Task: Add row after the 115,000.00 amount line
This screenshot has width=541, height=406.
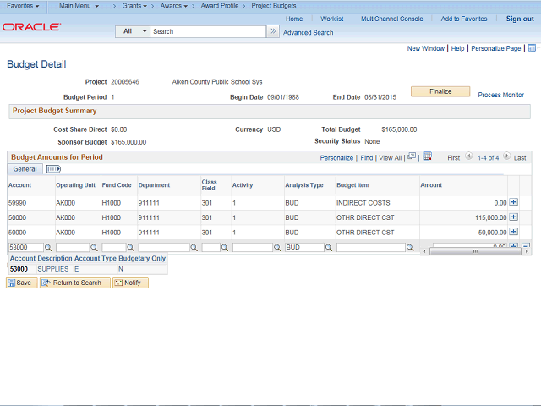Action: click(513, 217)
